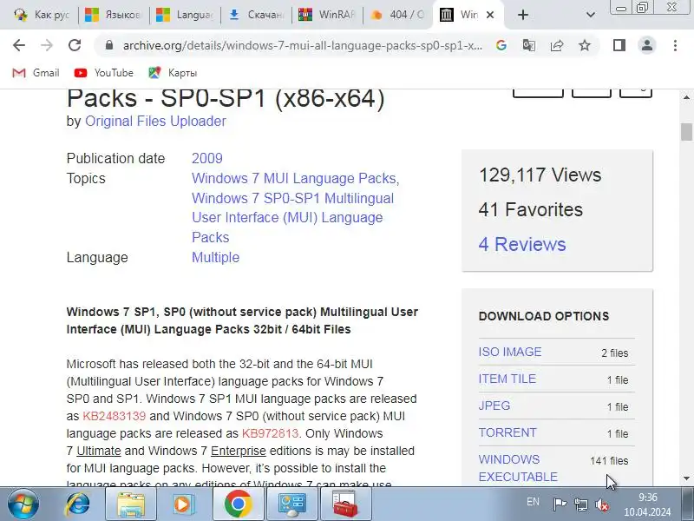
Task: Open the YouTube bookmark
Action: pyautogui.click(x=104, y=73)
